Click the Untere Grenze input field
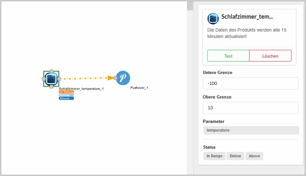The width and height of the screenshot is (306, 176). (251, 83)
